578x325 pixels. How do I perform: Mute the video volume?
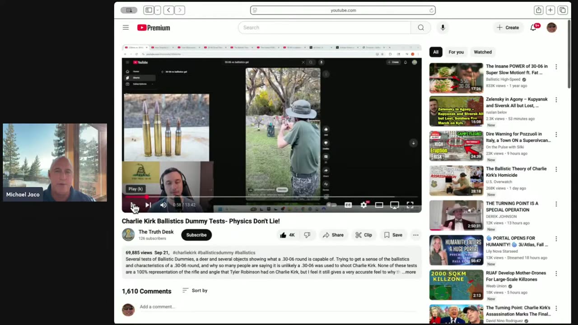pos(163,205)
